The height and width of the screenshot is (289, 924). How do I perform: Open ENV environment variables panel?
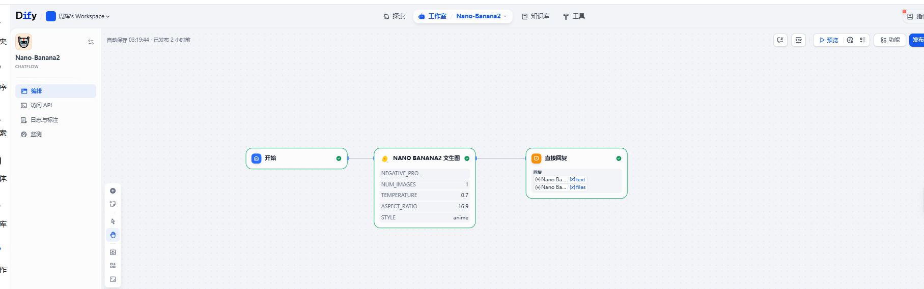[x=798, y=40]
